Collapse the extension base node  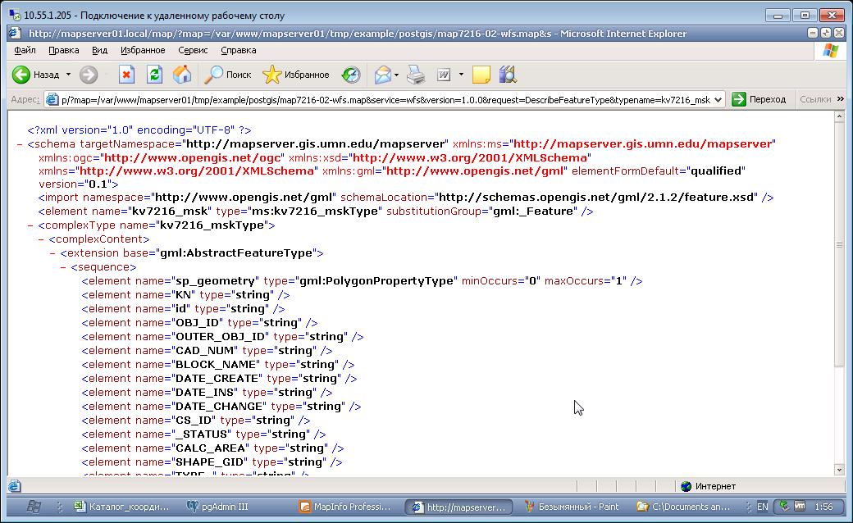(x=52, y=253)
